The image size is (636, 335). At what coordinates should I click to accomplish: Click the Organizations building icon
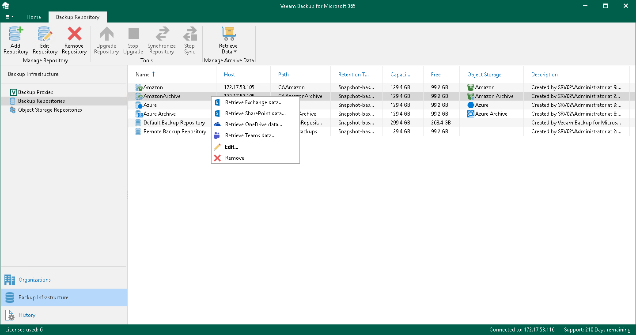click(x=10, y=280)
